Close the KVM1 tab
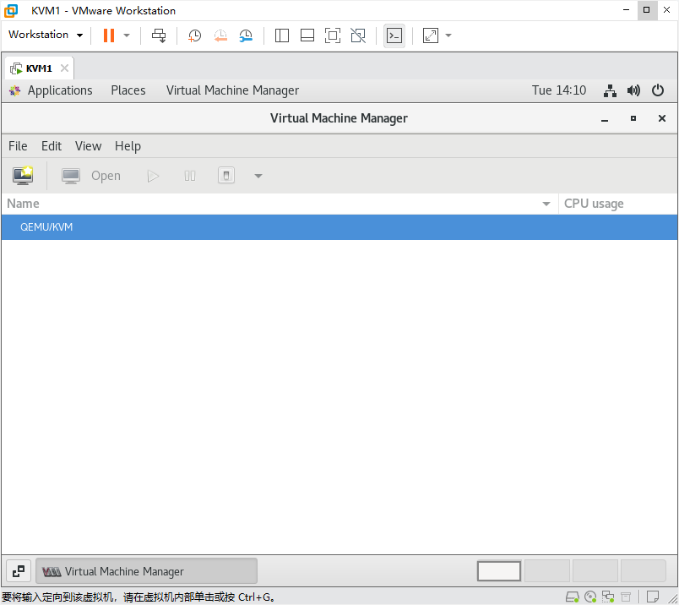Image resolution: width=679 pixels, height=605 pixels. coord(64,68)
